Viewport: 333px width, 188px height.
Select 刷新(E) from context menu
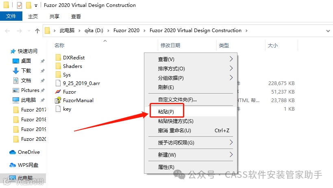point(191,87)
